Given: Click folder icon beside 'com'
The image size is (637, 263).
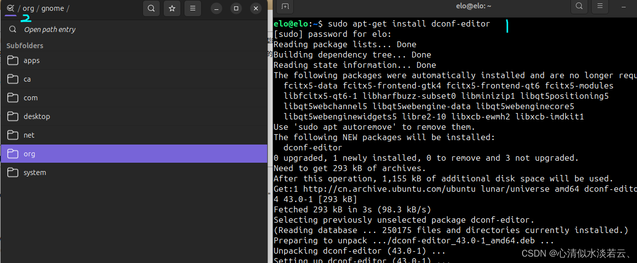Looking at the screenshot, I should click(13, 98).
